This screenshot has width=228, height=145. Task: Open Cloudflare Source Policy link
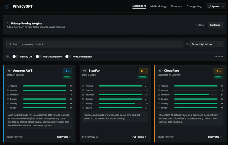tap(165, 137)
